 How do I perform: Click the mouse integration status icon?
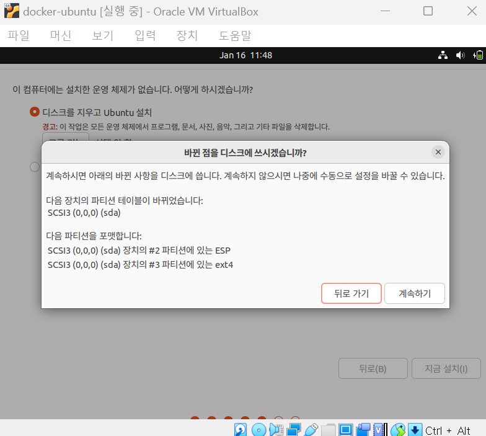point(398,430)
